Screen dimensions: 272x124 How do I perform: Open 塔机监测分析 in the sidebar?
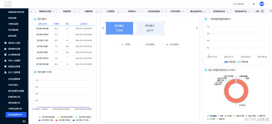(14, 103)
